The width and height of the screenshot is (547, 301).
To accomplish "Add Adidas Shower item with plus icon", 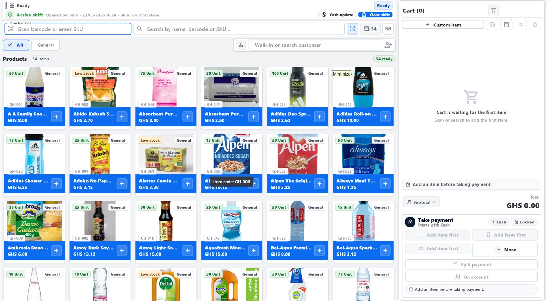I will point(56,184).
